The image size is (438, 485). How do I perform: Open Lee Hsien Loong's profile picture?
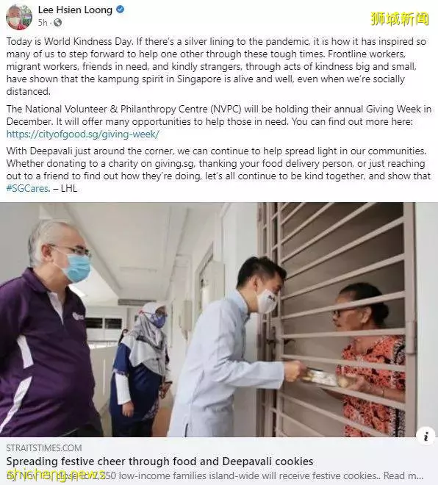[19, 17]
